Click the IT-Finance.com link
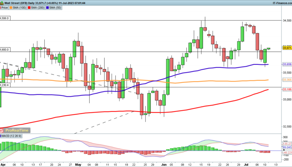Image resolution: width=292 pixels, height=167 pixels. [x=280, y=2]
